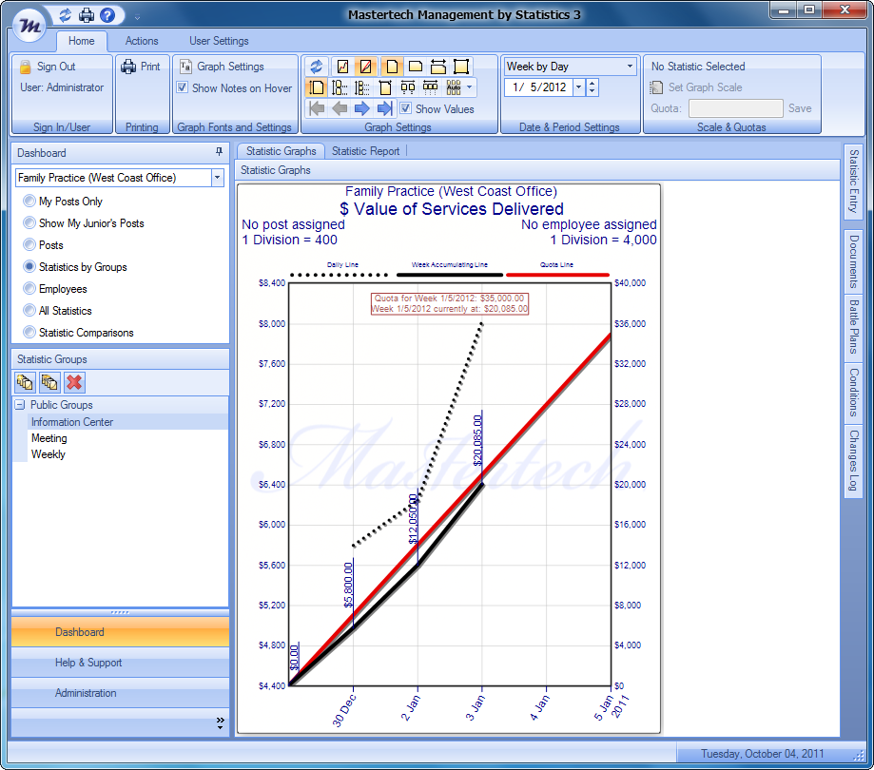Click the Help & Support navigation button
The height and width of the screenshot is (770, 874).
point(120,663)
